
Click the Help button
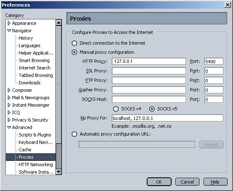[215, 182]
